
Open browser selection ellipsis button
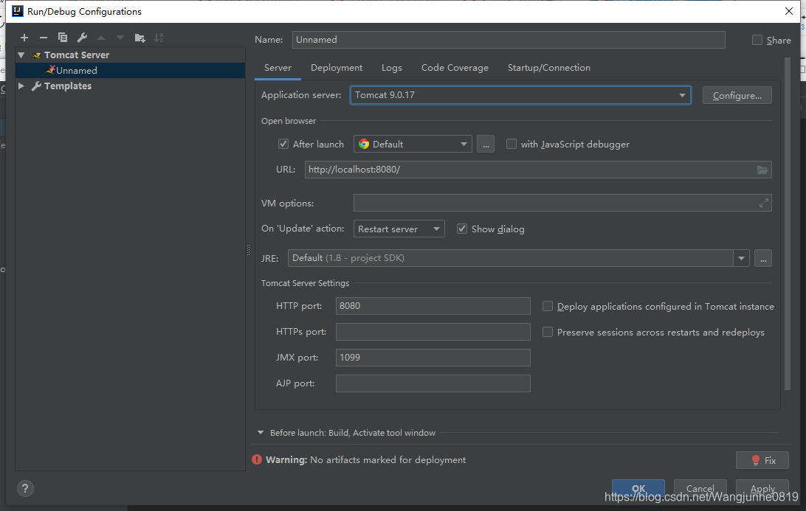click(x=486, y=145)
